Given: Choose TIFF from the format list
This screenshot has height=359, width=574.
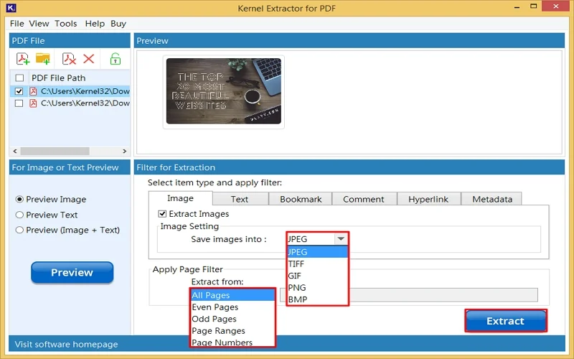Looking at the screenshot, I should click(x=317, y=264).
